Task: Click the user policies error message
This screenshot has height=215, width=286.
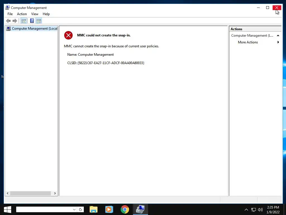Action: [111, 46]
